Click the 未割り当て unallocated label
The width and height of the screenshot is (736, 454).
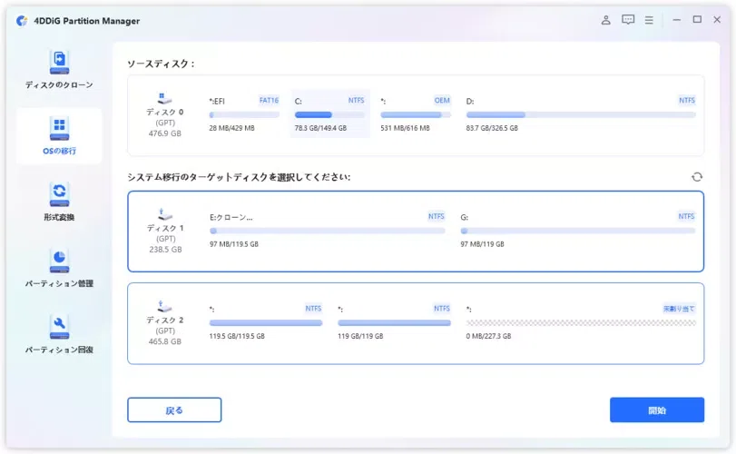679,309
